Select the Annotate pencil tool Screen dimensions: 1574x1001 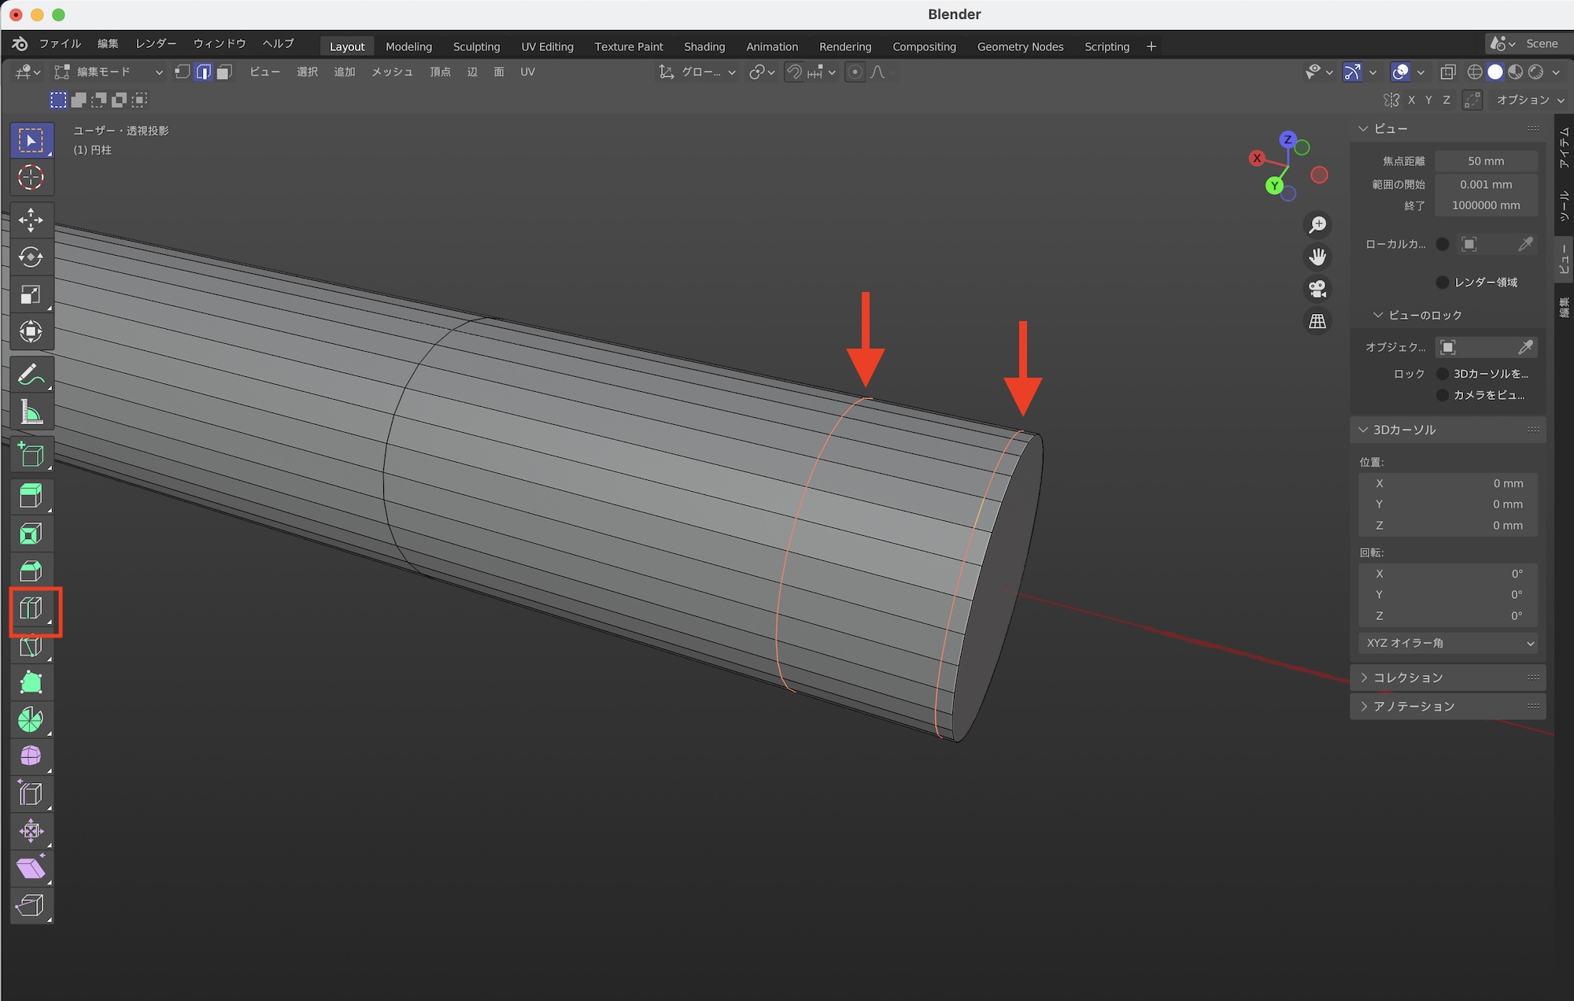[x=31, y=375]
